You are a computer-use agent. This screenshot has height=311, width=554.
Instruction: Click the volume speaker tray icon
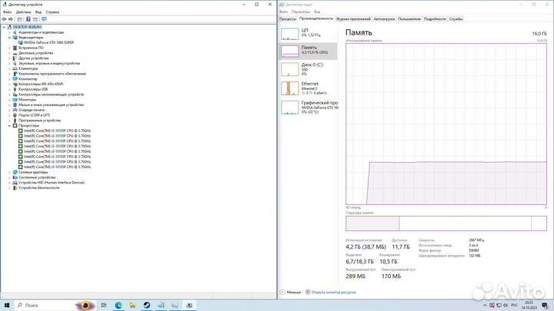point(506,306)
